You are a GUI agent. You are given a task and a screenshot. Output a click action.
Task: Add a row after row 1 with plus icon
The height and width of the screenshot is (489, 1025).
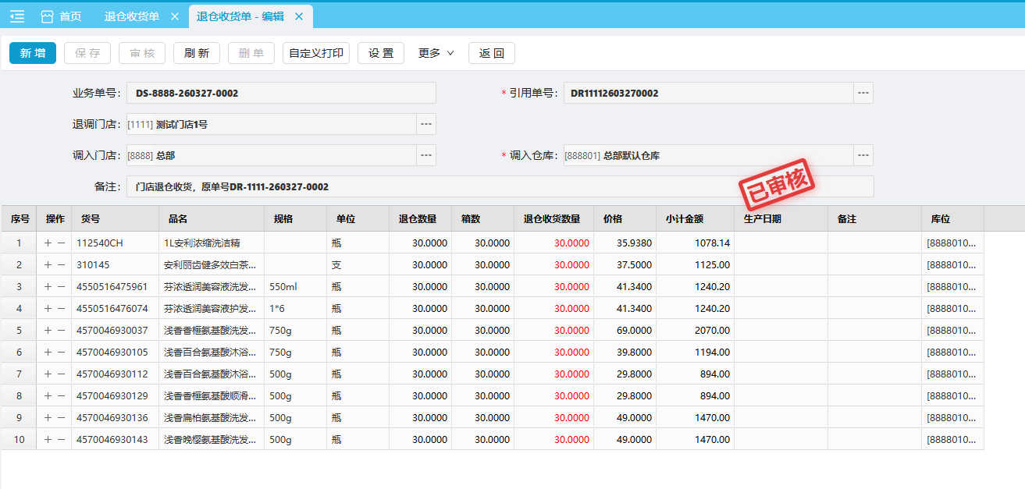pyautogui.click(x=48, y=243)
